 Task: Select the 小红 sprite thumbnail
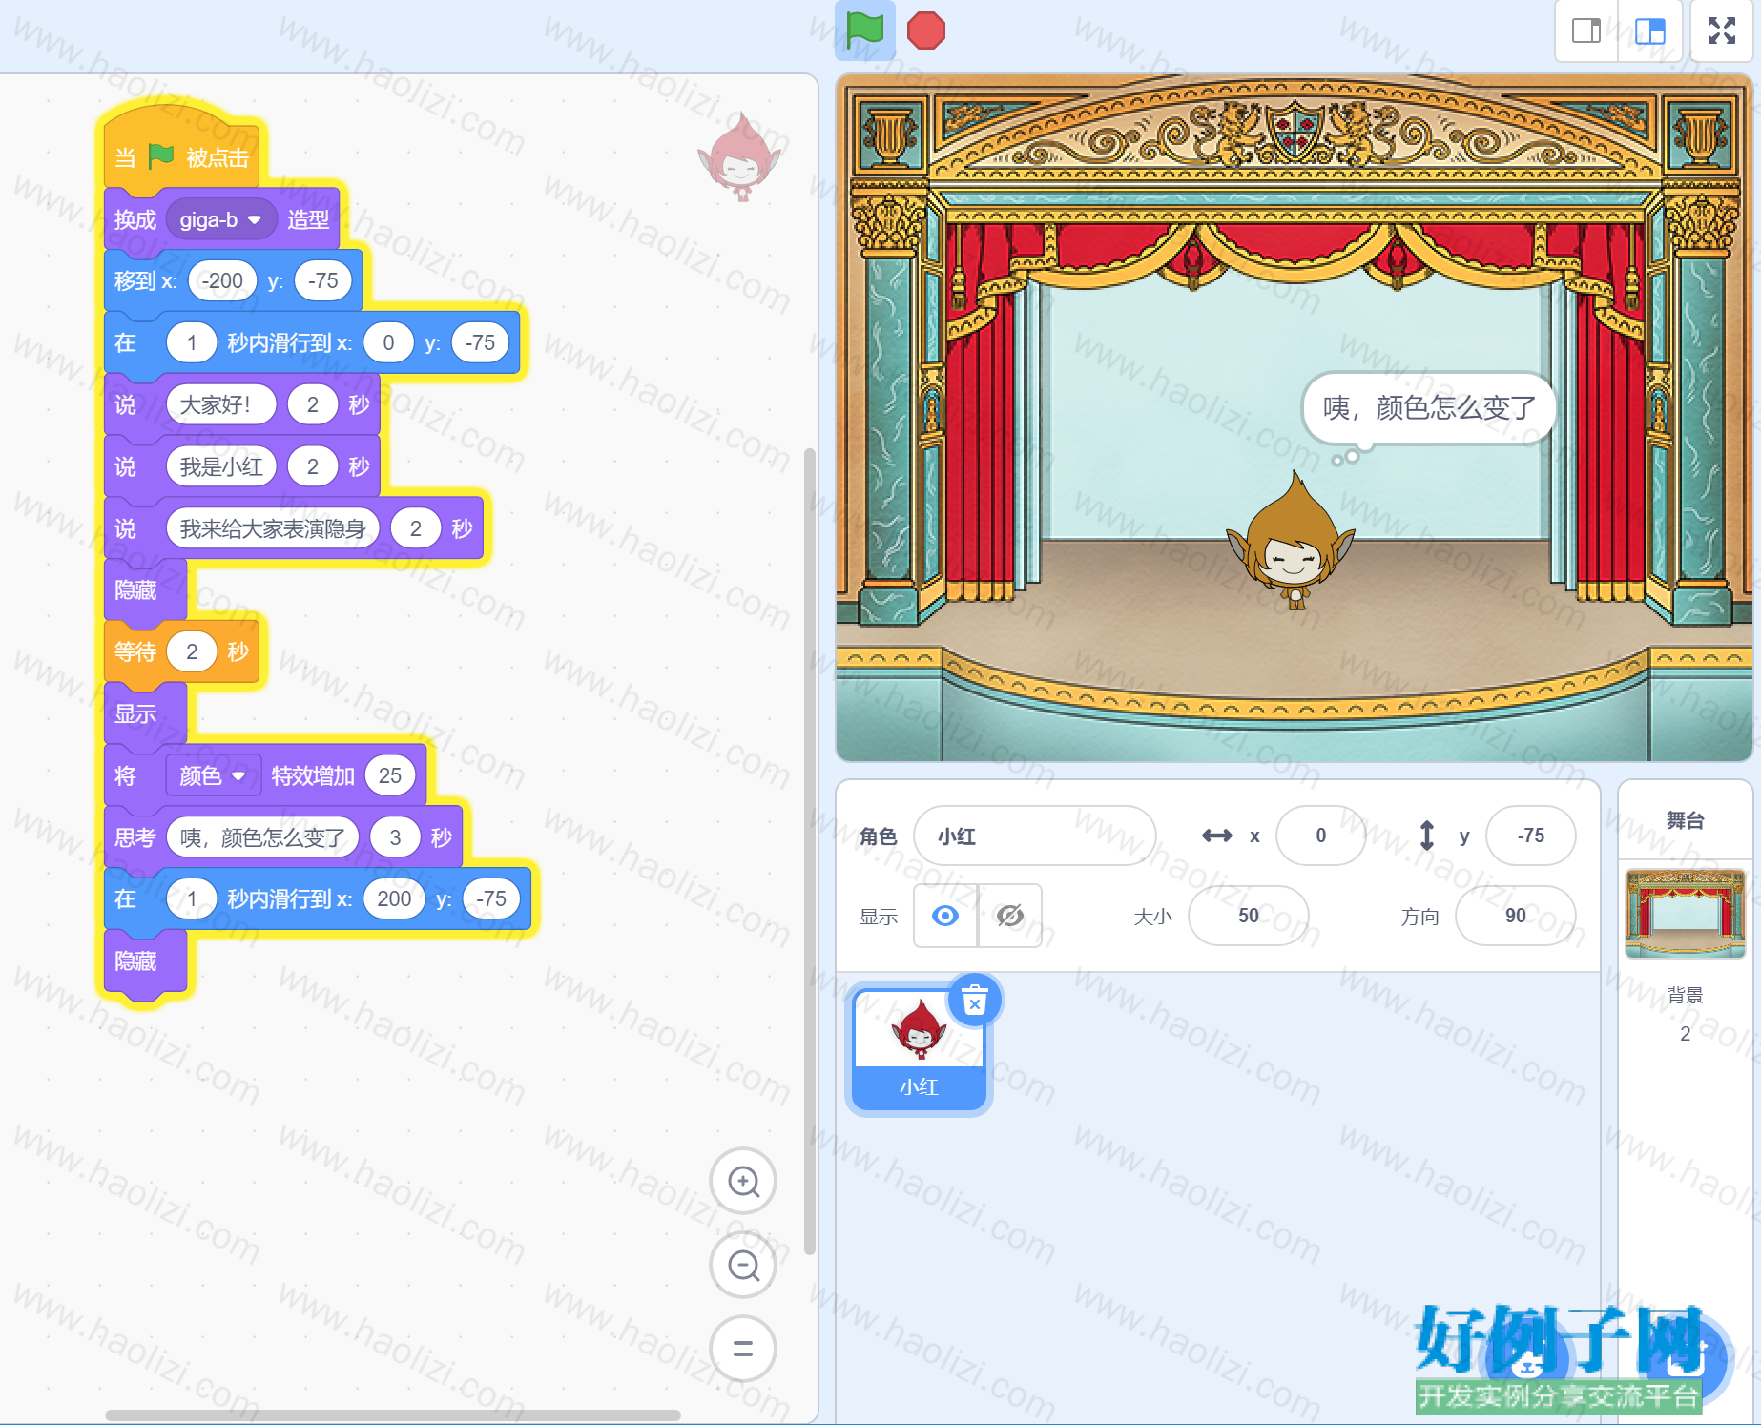(x=919, y=1050)
